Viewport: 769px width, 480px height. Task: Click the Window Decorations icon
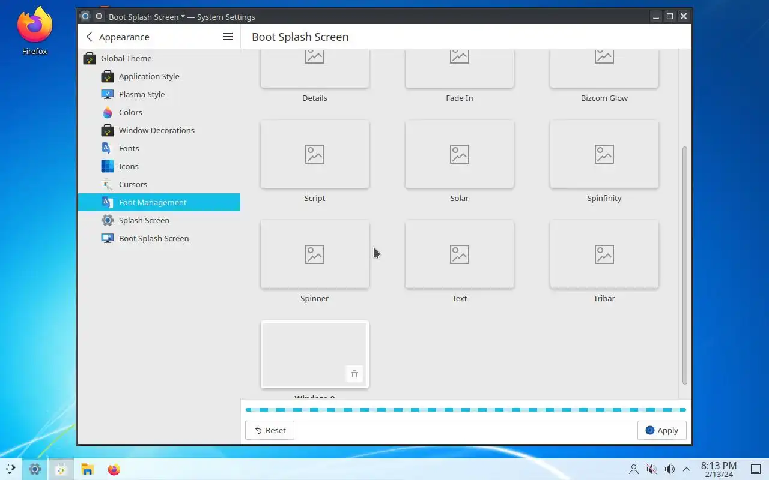[x=108, y=130]
